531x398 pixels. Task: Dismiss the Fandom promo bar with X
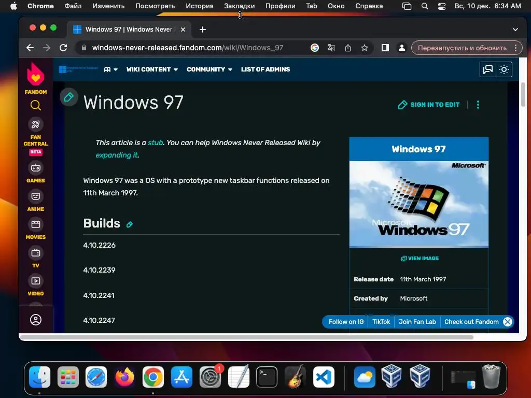coord(508,322)
